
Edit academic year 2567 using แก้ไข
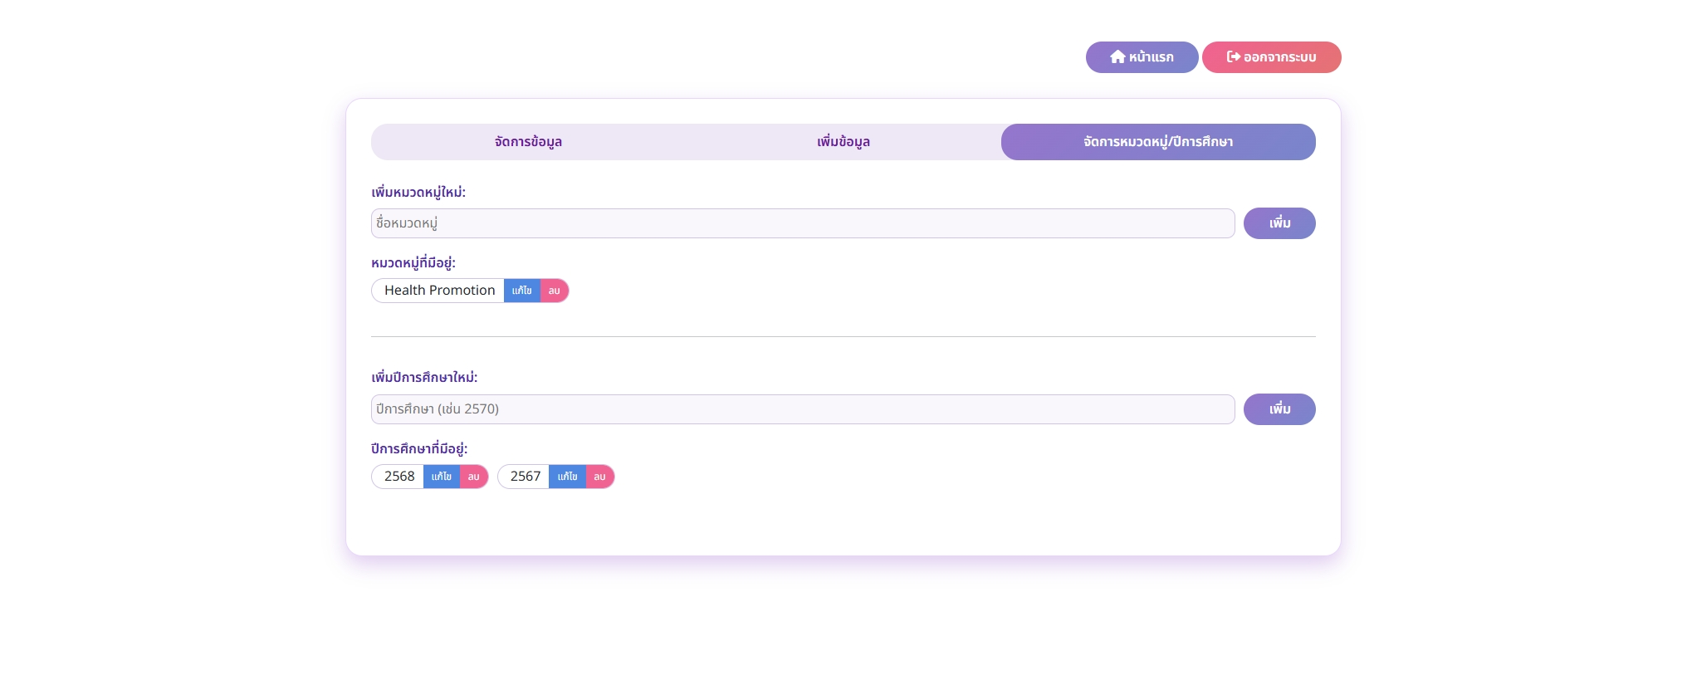tap(567, 477)
